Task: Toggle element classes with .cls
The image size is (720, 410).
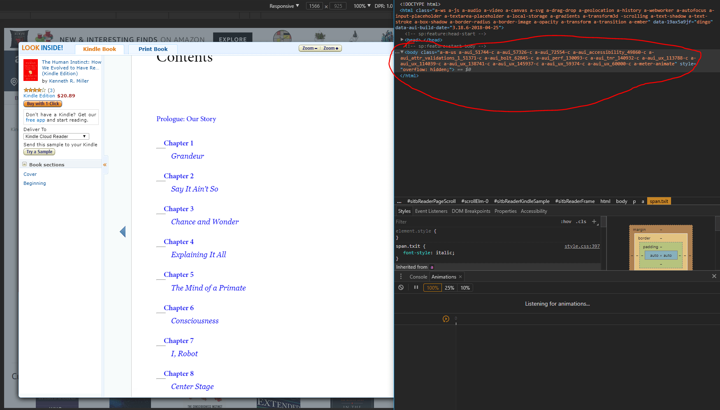Action: [x=581, y=221]
